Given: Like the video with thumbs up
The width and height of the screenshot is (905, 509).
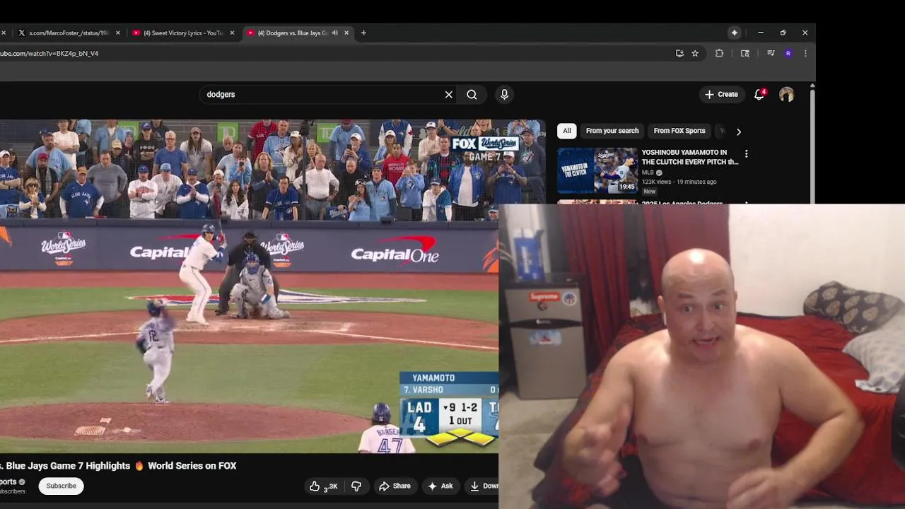Looking at the screenshot, I should [322, 486].
